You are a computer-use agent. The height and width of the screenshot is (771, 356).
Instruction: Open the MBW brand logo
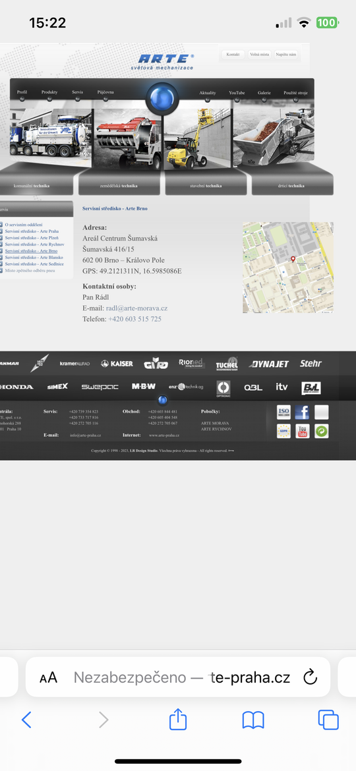point(144,386)
